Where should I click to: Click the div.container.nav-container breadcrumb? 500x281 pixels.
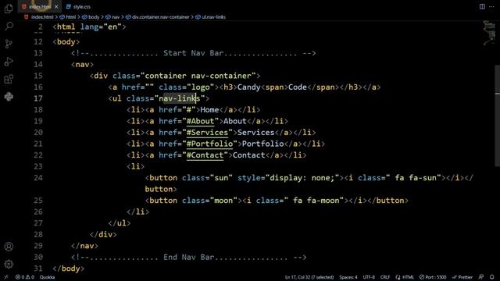158,17
